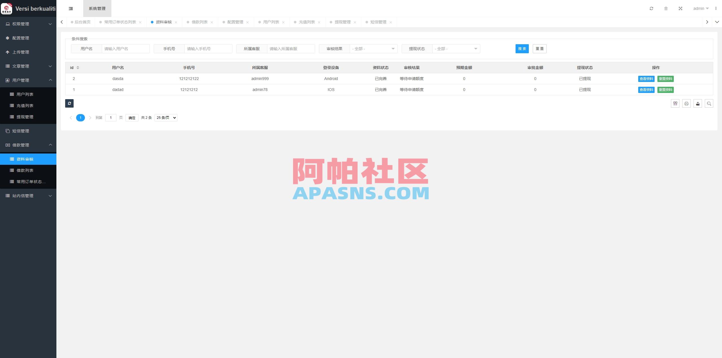Image resolution: width=722 pixels, height=358 pixels.
Task: Collapse the sidebar with the hamburger icon
Action: (x=71, y=8)
